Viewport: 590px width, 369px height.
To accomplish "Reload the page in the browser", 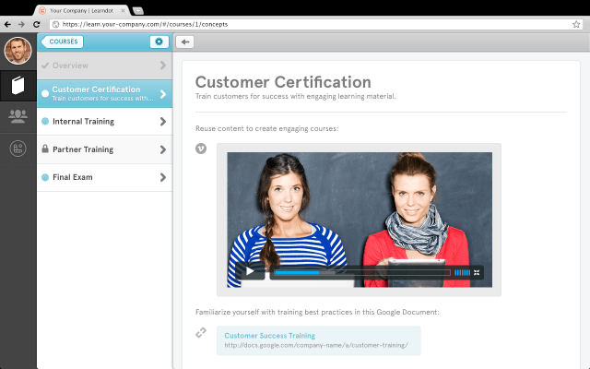I will pyautogui.click(x=34, y=24).
